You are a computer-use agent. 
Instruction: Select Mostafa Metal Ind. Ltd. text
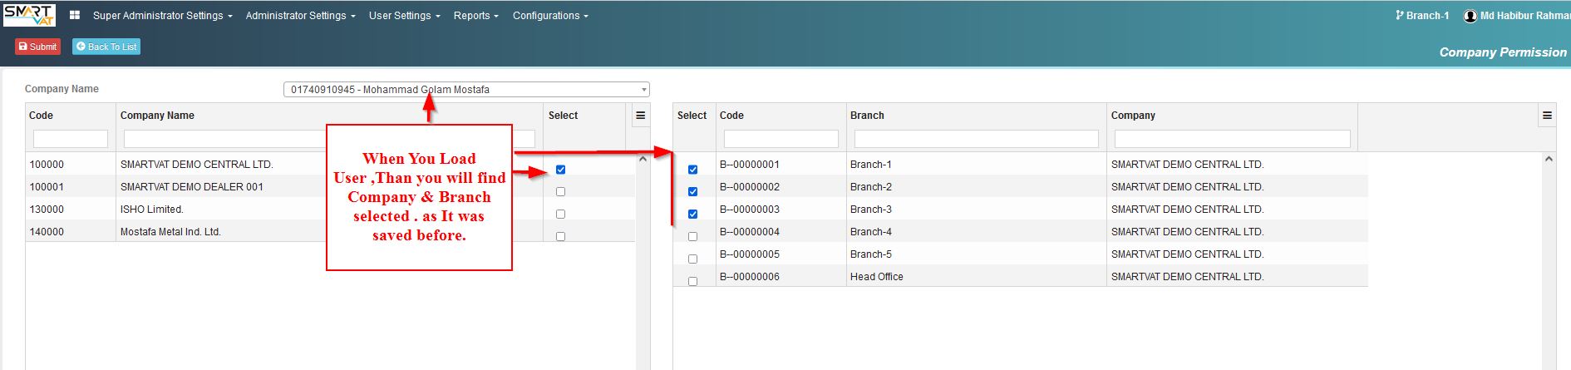coord(170,232)
